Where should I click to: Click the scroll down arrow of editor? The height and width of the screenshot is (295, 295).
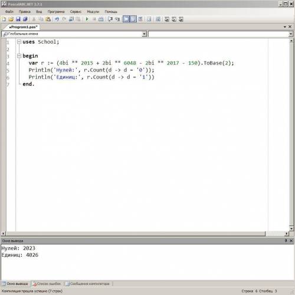[x=291, y=228]
